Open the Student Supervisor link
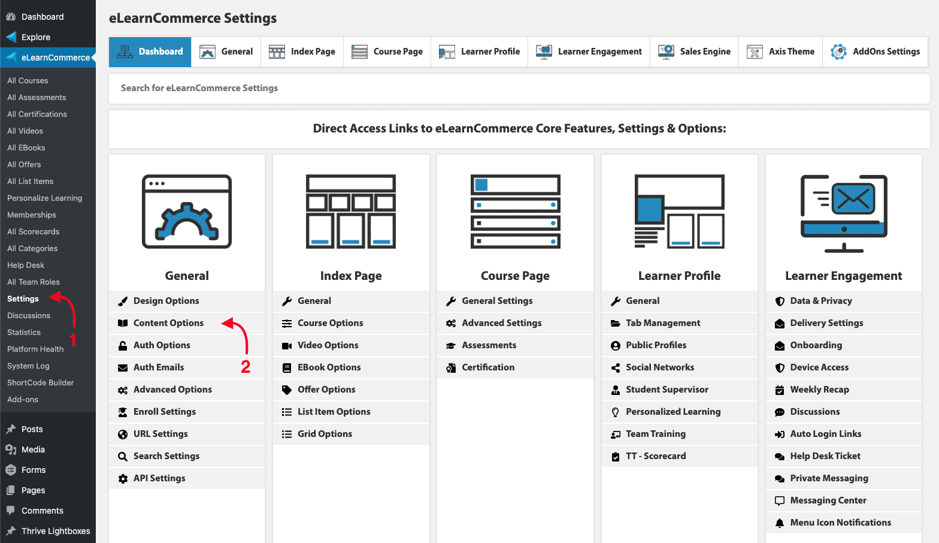 pyautogui.click(x=667, y=390)
